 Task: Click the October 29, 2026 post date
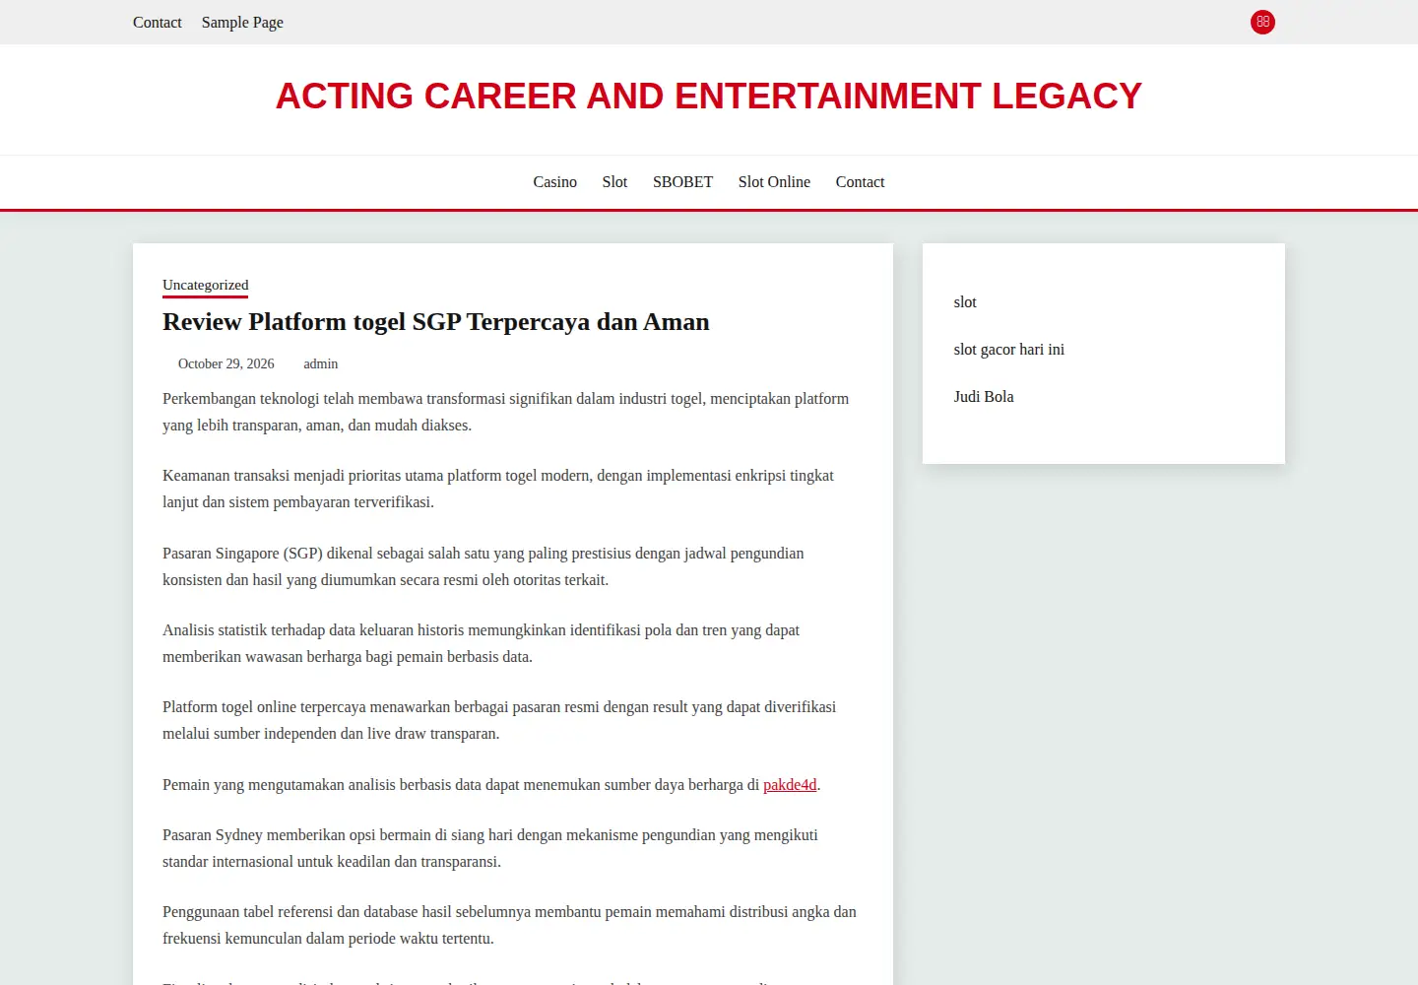[x=226, y=363]
